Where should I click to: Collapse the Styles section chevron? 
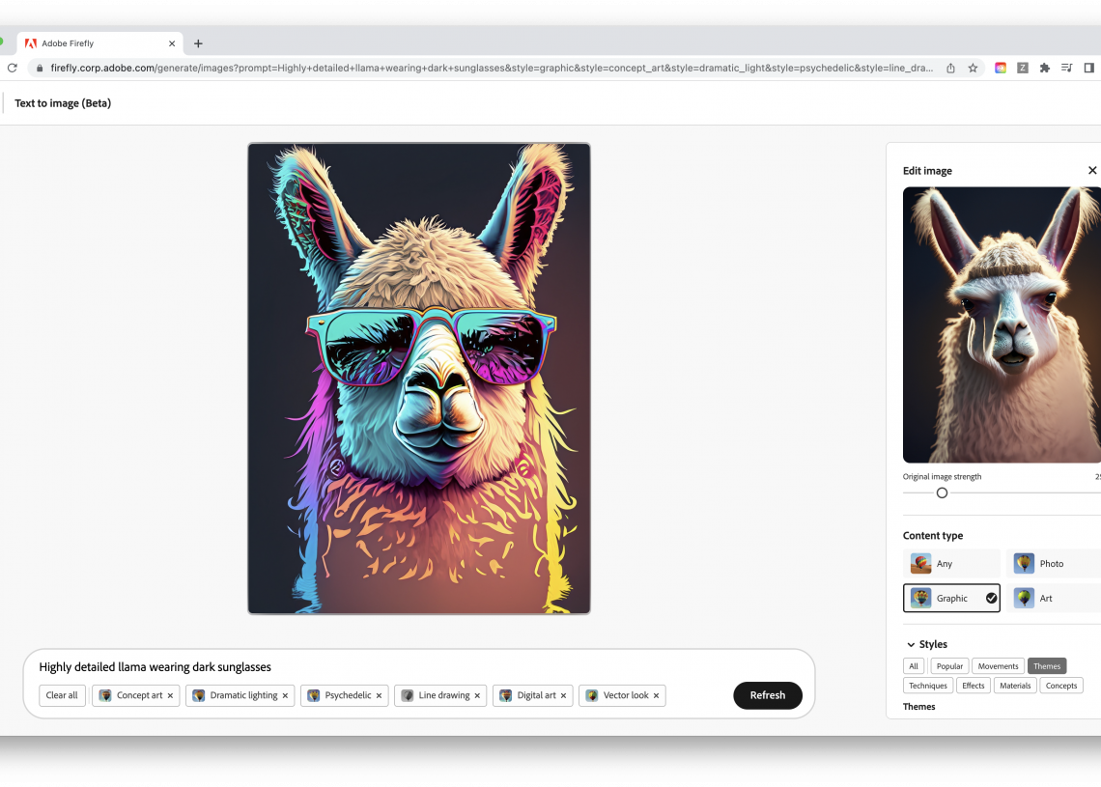coord(911,644)
